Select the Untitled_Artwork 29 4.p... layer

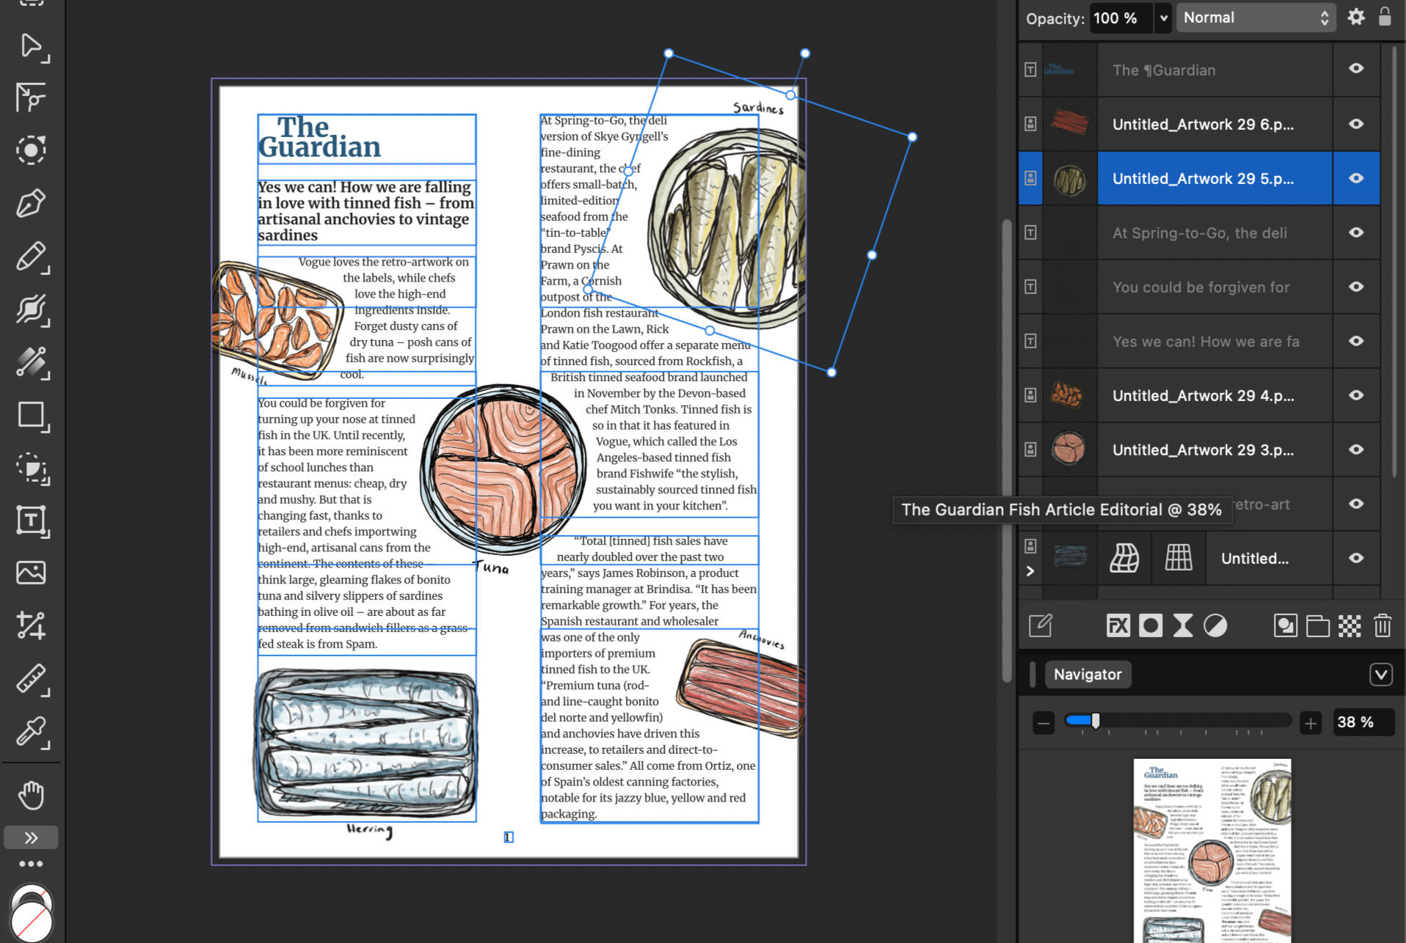click(x=1203, y=396)
